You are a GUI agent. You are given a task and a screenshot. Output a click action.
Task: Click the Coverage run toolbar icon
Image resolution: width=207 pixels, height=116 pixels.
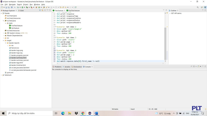tap(27, 7)
